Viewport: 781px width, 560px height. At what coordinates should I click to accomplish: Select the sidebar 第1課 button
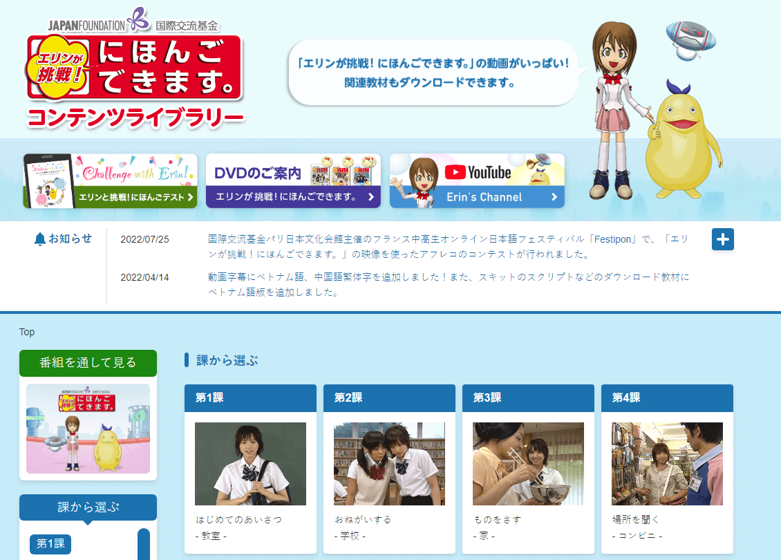click(x=51, y=543)
